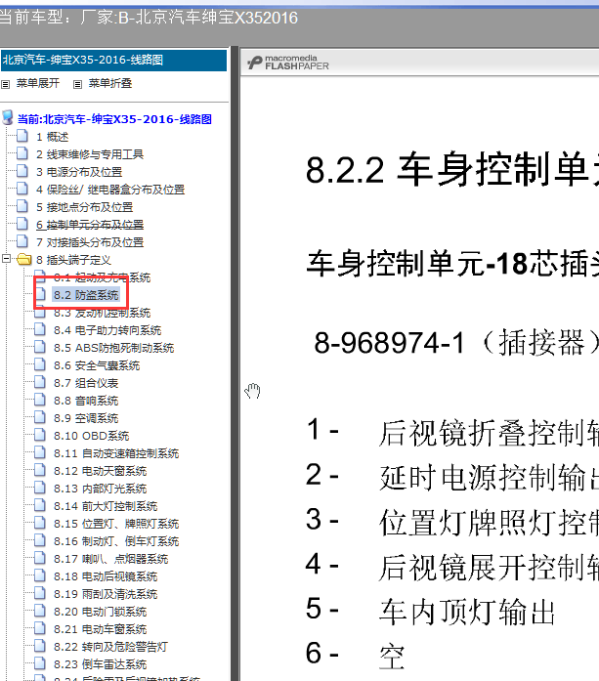This screenshot has width=599, height=681.
Task: Click page icon beside 8.6 安全气囊系统
Action: [x=40, y=364]
